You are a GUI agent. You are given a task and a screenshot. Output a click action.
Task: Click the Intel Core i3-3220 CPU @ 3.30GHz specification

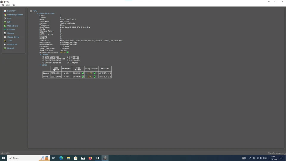tap(75, 27)
